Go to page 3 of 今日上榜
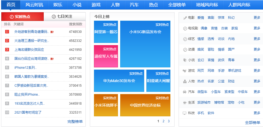The height and width of the screenshot is (128, 263). (169, 121)
